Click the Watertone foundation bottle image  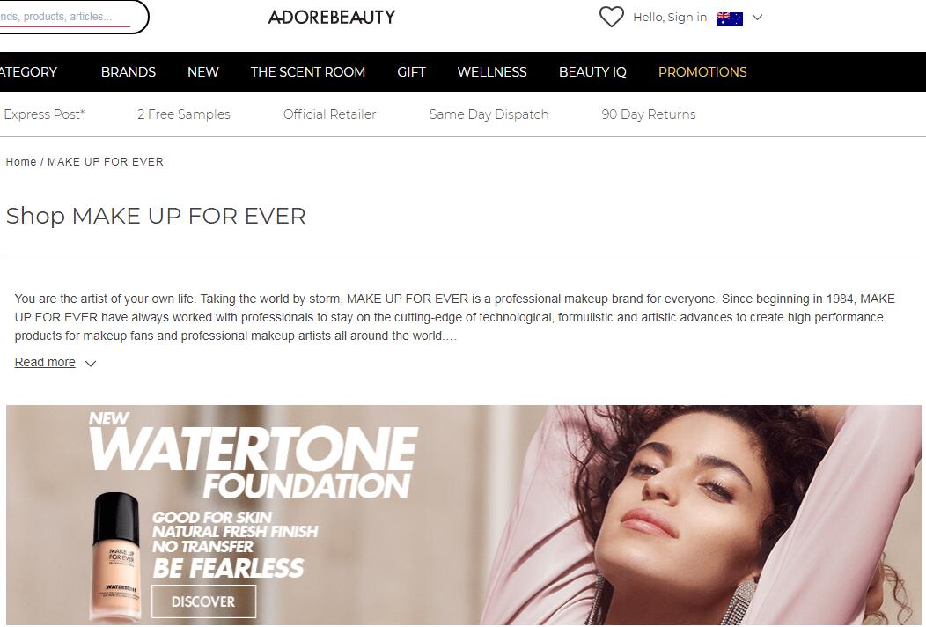[x=116, y=556]
